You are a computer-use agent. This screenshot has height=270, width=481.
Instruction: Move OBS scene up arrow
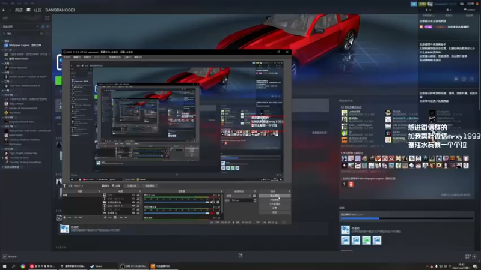tap(76, 217)
